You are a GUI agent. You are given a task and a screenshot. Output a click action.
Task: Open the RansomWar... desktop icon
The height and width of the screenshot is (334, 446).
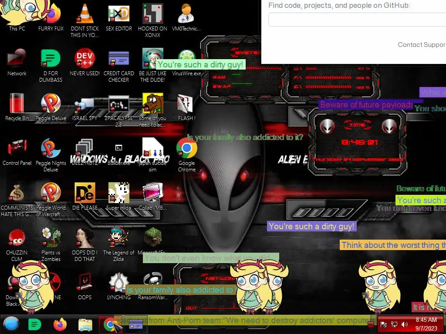point(153,286)
